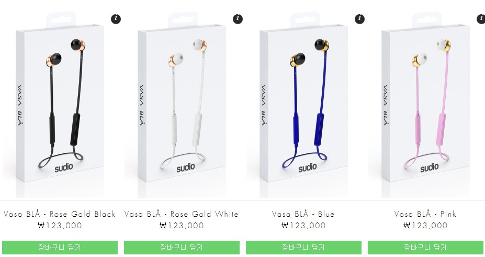485x257 pixels.
Task: Click the info icon above Blue earphones
Action: tap(359, 19)
